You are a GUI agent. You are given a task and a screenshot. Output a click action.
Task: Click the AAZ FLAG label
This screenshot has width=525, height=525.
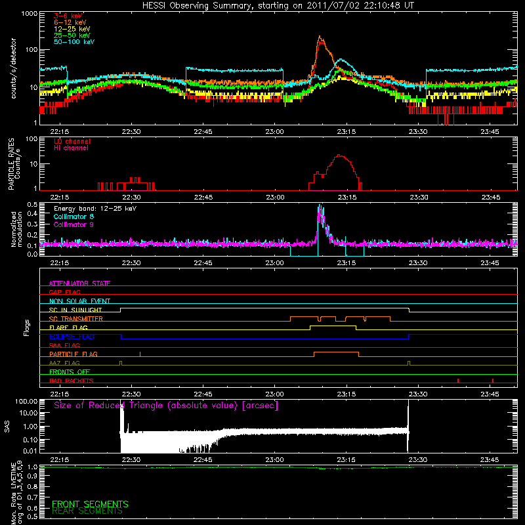[x=64, y=363]
